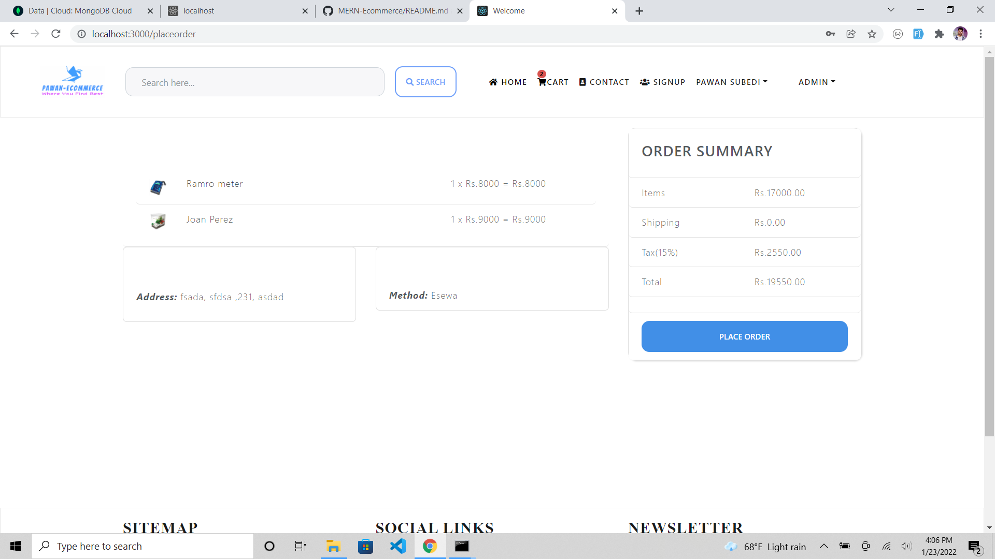Click the Contact icon in navbar
Screen dimensions: 995x559
pyautogui.click(x=582, y=82)
